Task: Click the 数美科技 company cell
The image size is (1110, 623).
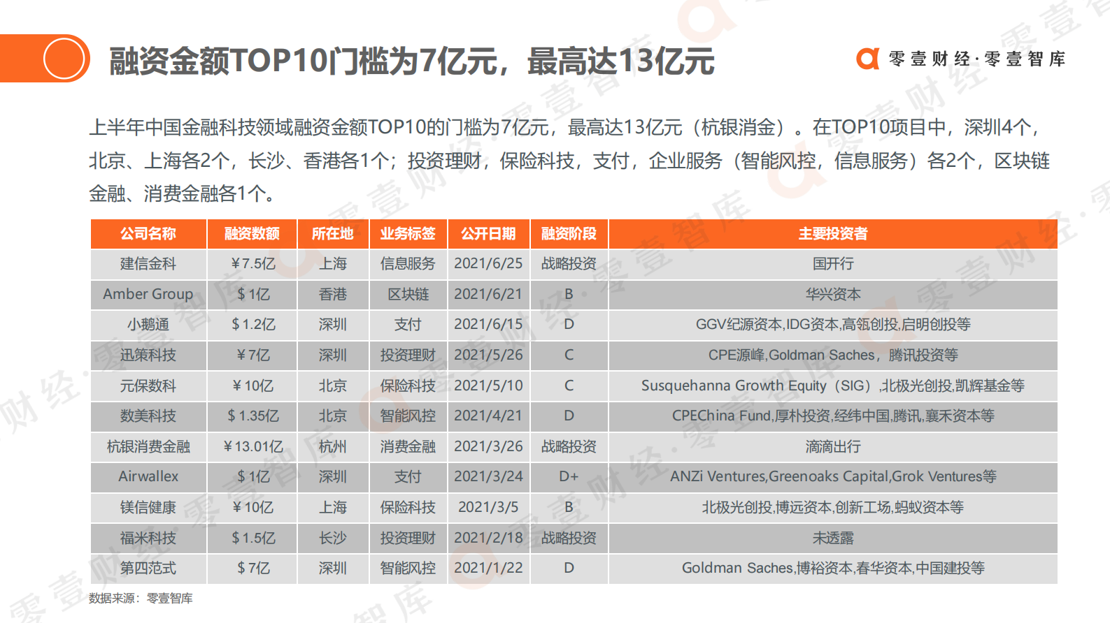Action: [x=148, y=416]
